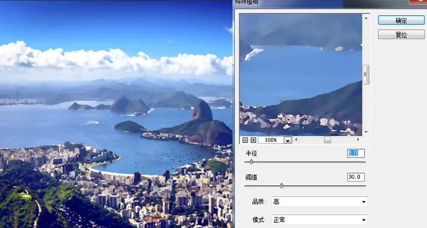Zoom out the preview with minus icon
Image resolution: width=427 pixels, height=228 pixels.
tap(245, 140)
